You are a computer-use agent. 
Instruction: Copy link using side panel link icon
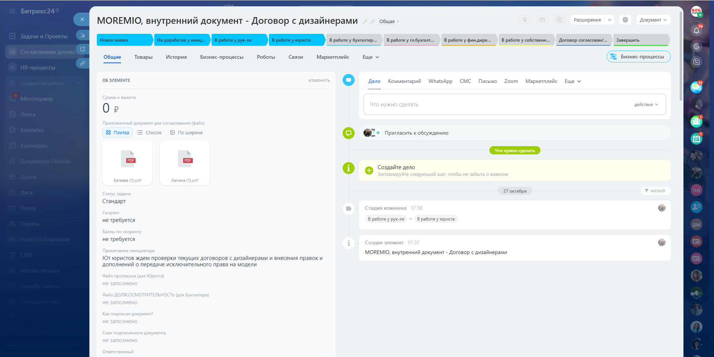coord(82,63)
